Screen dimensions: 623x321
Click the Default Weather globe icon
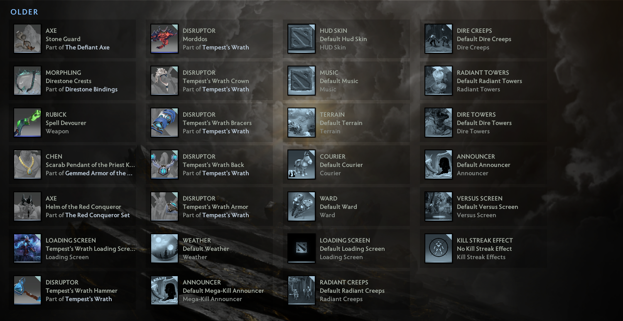coord(164,248)
